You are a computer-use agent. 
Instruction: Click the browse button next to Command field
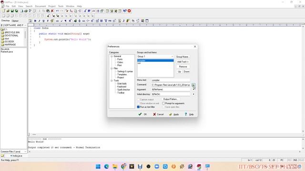pyautogui.click(x=193, y=85)
